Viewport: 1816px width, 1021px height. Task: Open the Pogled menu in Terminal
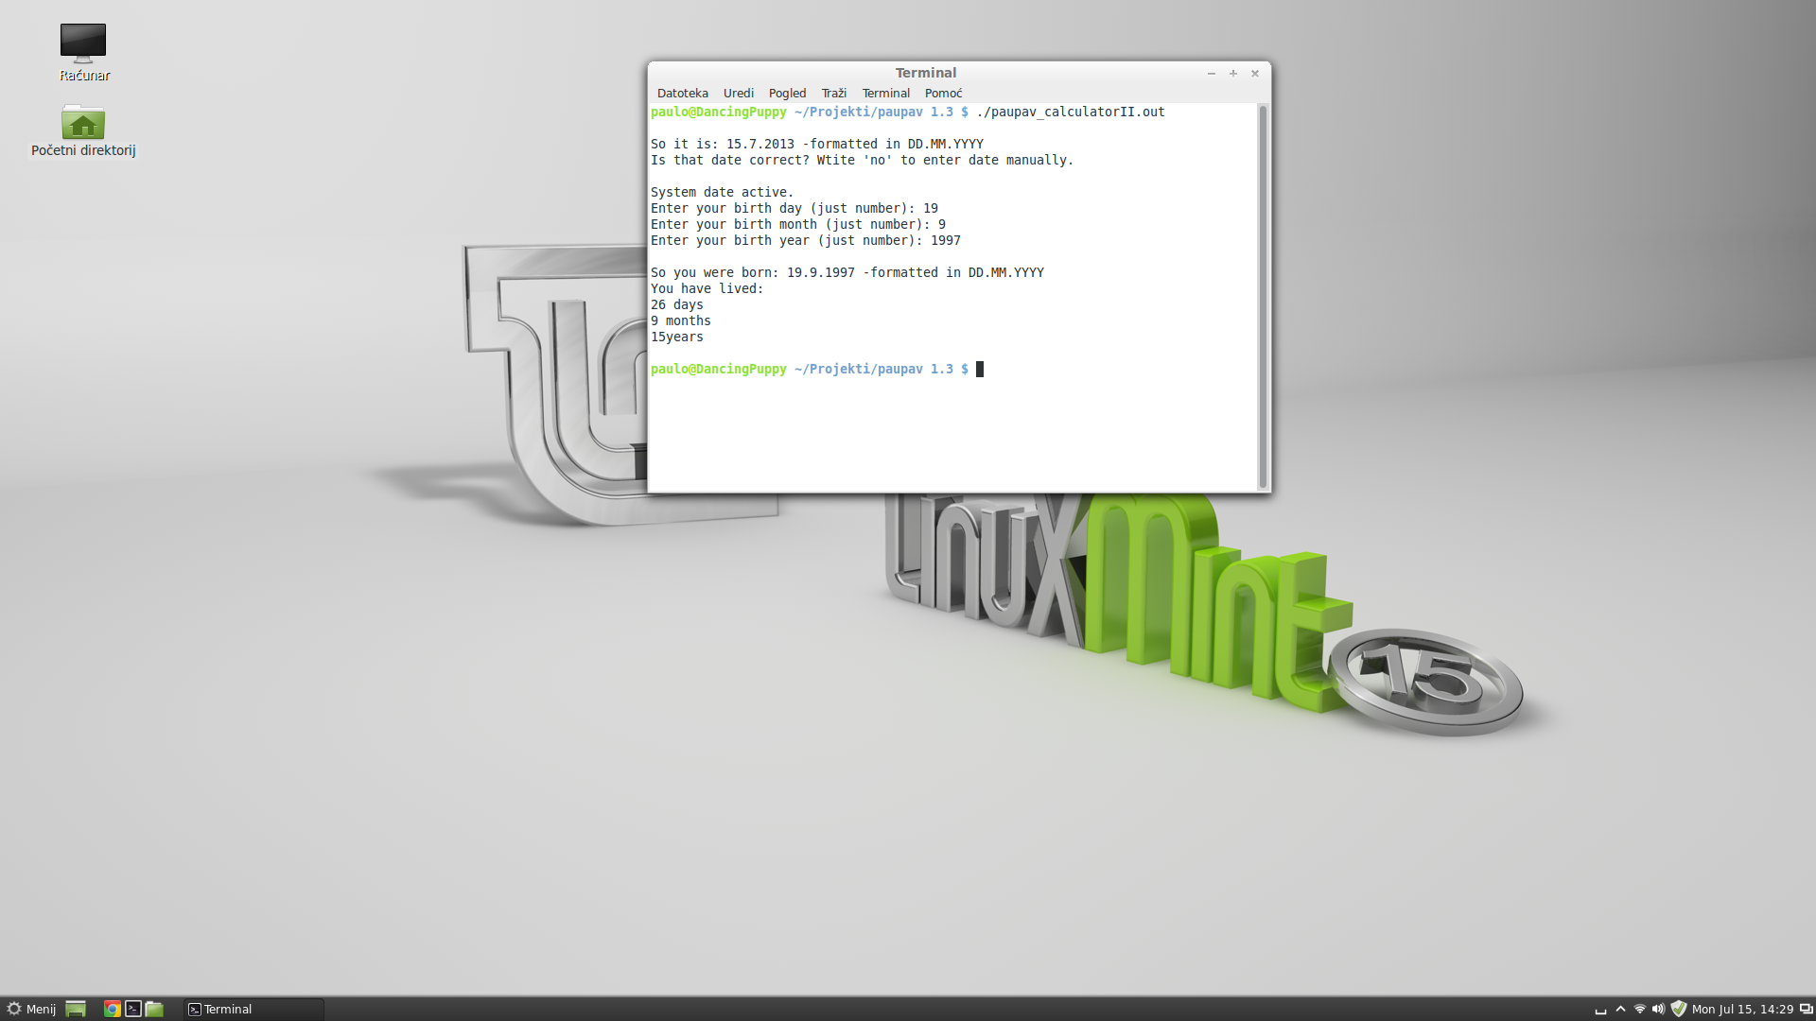[787, 93]
